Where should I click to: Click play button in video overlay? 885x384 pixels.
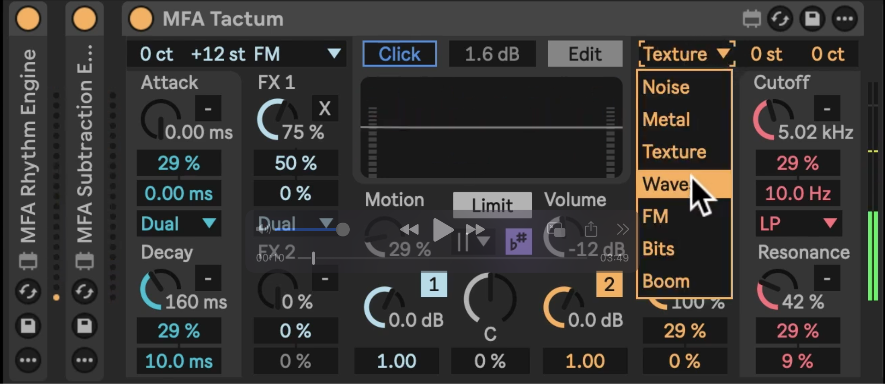pyautogui.click(x=442, y=230)
